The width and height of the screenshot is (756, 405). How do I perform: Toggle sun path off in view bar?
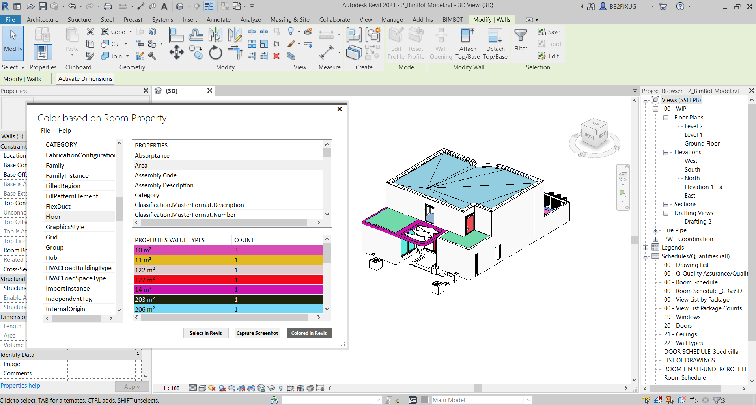coord(212,388)
